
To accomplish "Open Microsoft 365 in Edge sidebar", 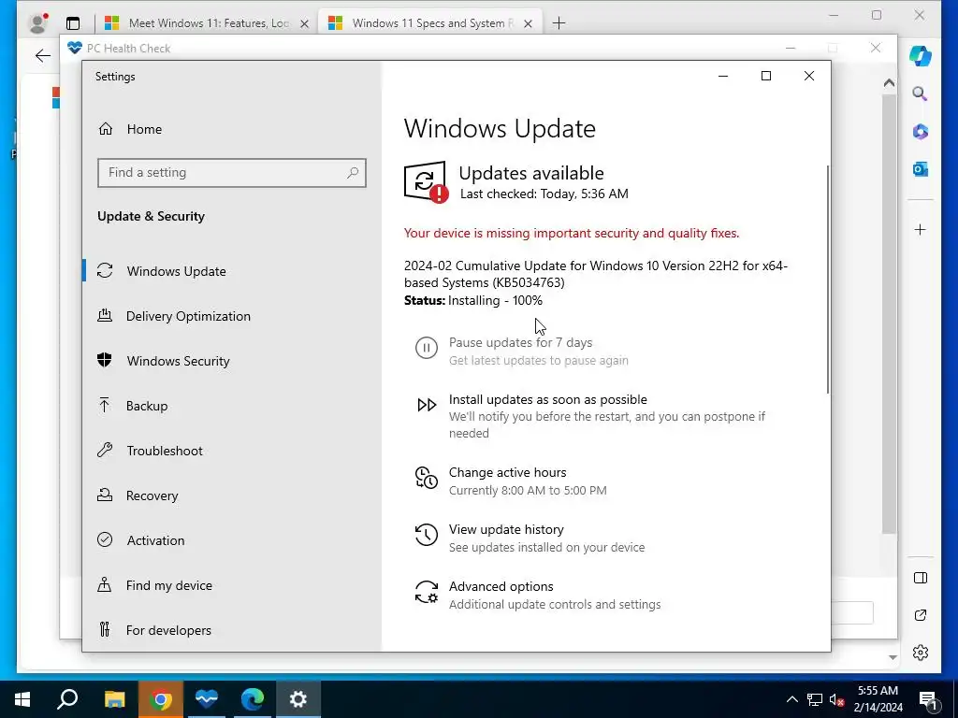I will pyautogui.click(x=921, y=131).
